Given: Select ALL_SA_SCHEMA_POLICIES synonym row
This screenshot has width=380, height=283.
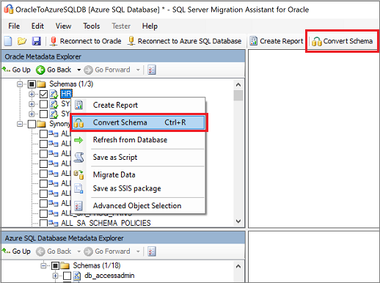Looking at the screenshot, I should coord(106,223).
